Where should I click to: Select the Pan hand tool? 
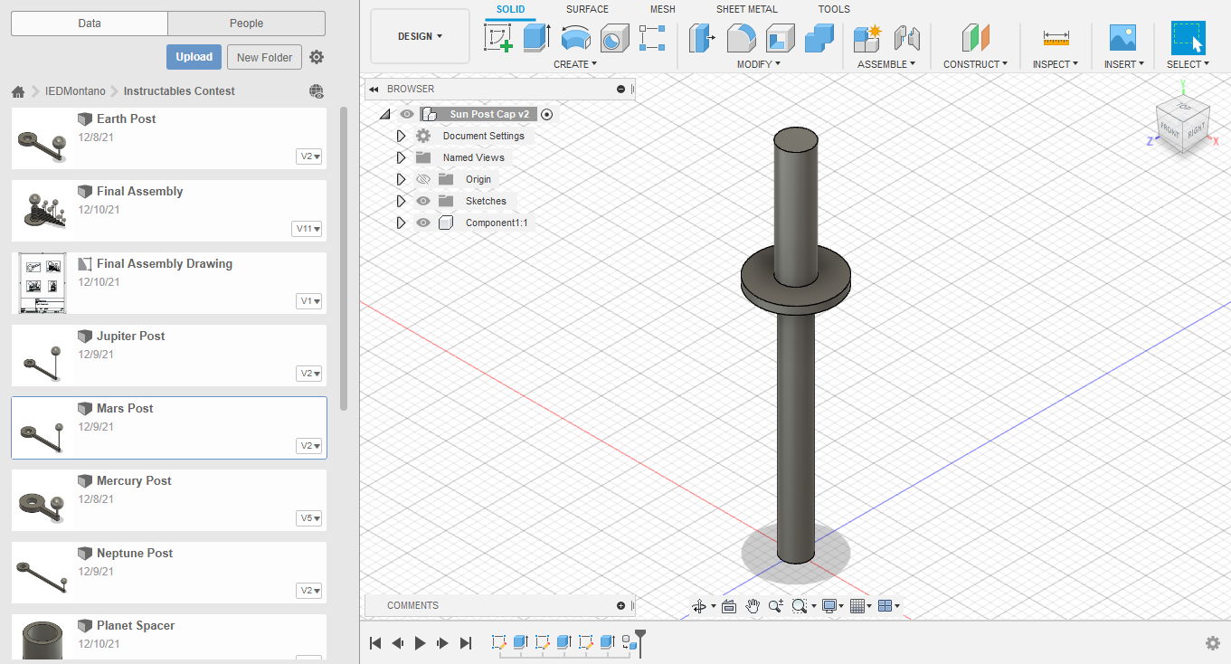[x=753, y=606]
